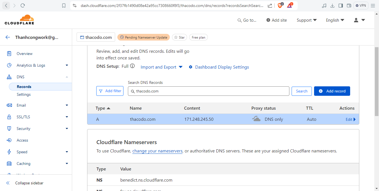Open the Brave Shields lion icon
The width and height of the screenshot is (379, 191).
(x=280, y=5)
